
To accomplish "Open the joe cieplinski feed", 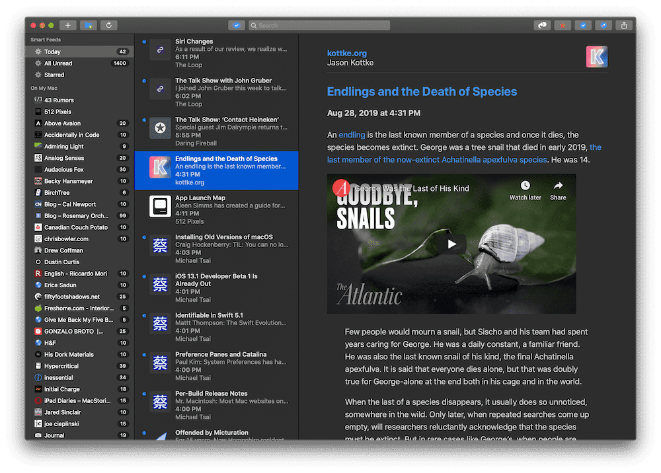I will pyautogui.click(x=79, y=423).
